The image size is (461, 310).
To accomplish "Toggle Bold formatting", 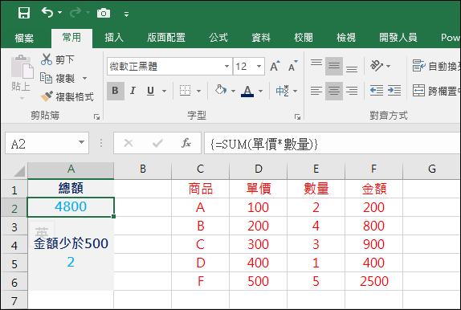I will [x=116, y=91].
